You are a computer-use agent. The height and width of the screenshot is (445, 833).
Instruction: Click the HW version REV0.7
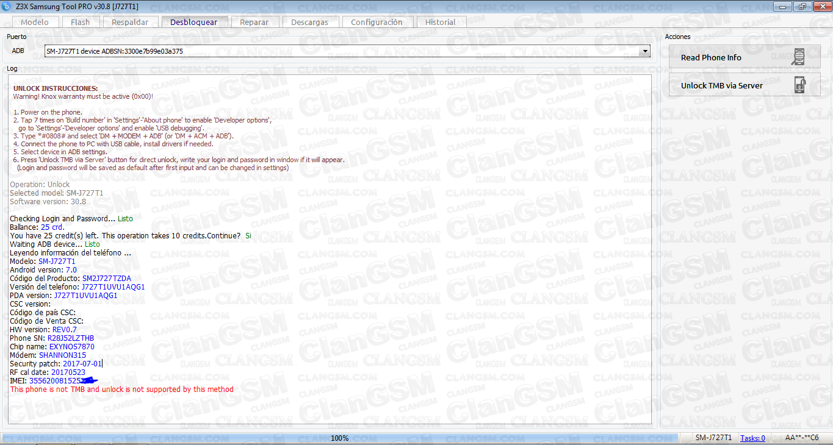65,329
